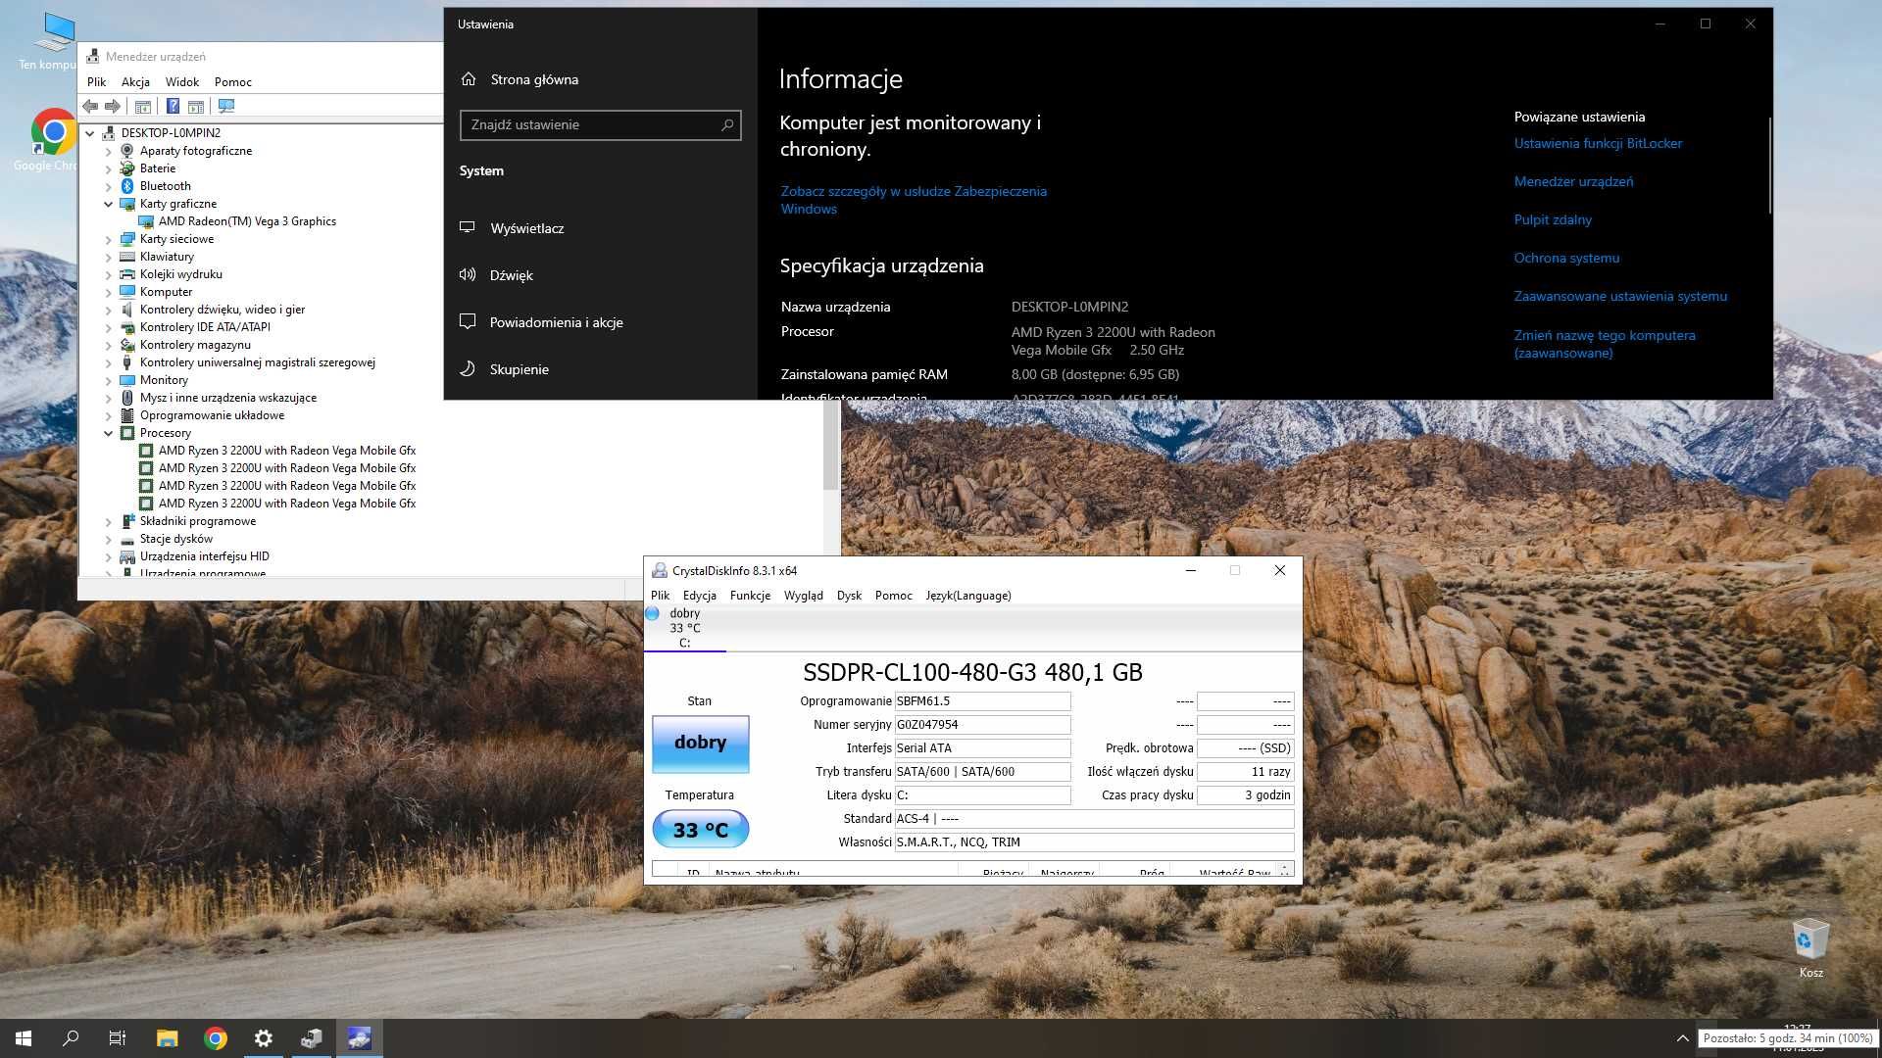1882x1058 pixels.
Task: Click Ochrona systemu link in Settings
Action: coord(1566,258)
